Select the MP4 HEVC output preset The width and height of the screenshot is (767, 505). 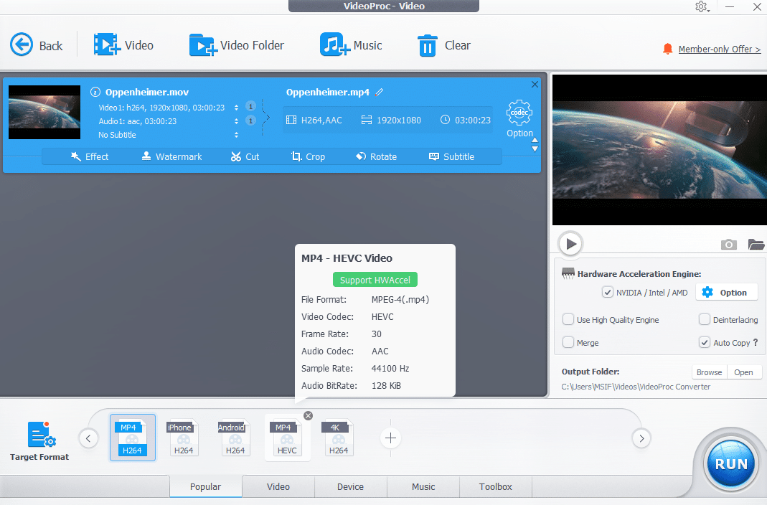coord(287,438)
